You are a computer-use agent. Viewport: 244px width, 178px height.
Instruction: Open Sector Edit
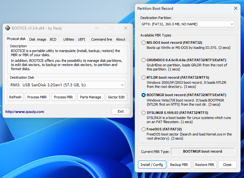(x=116, y=97)
